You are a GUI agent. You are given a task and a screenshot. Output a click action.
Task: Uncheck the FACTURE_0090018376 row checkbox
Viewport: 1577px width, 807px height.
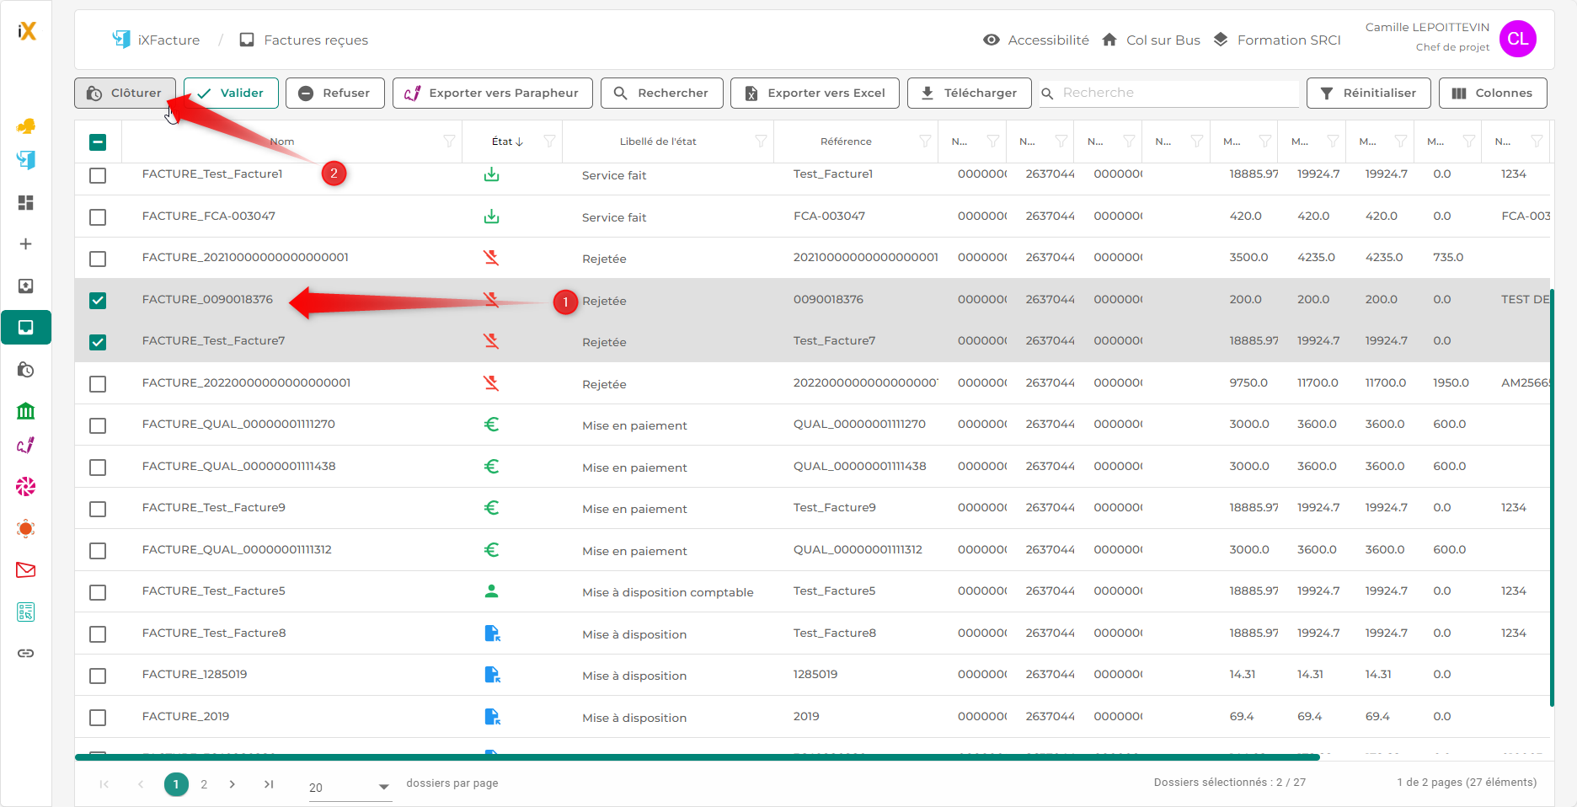tap(98, 301)
